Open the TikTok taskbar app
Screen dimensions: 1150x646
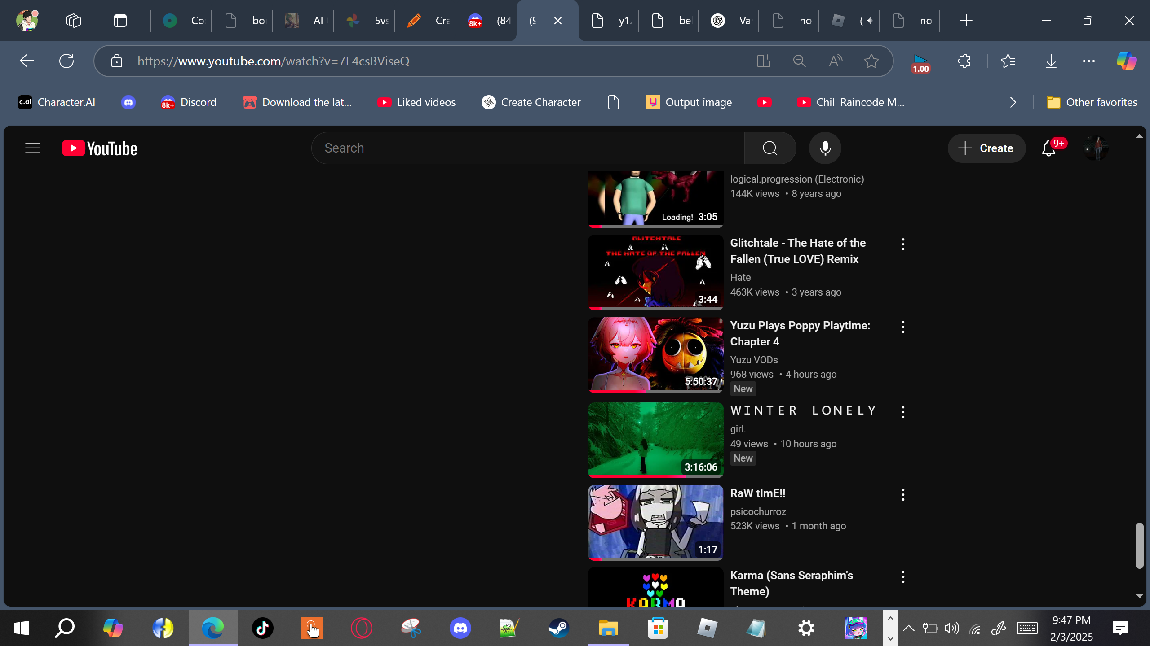tap(263, 628)
